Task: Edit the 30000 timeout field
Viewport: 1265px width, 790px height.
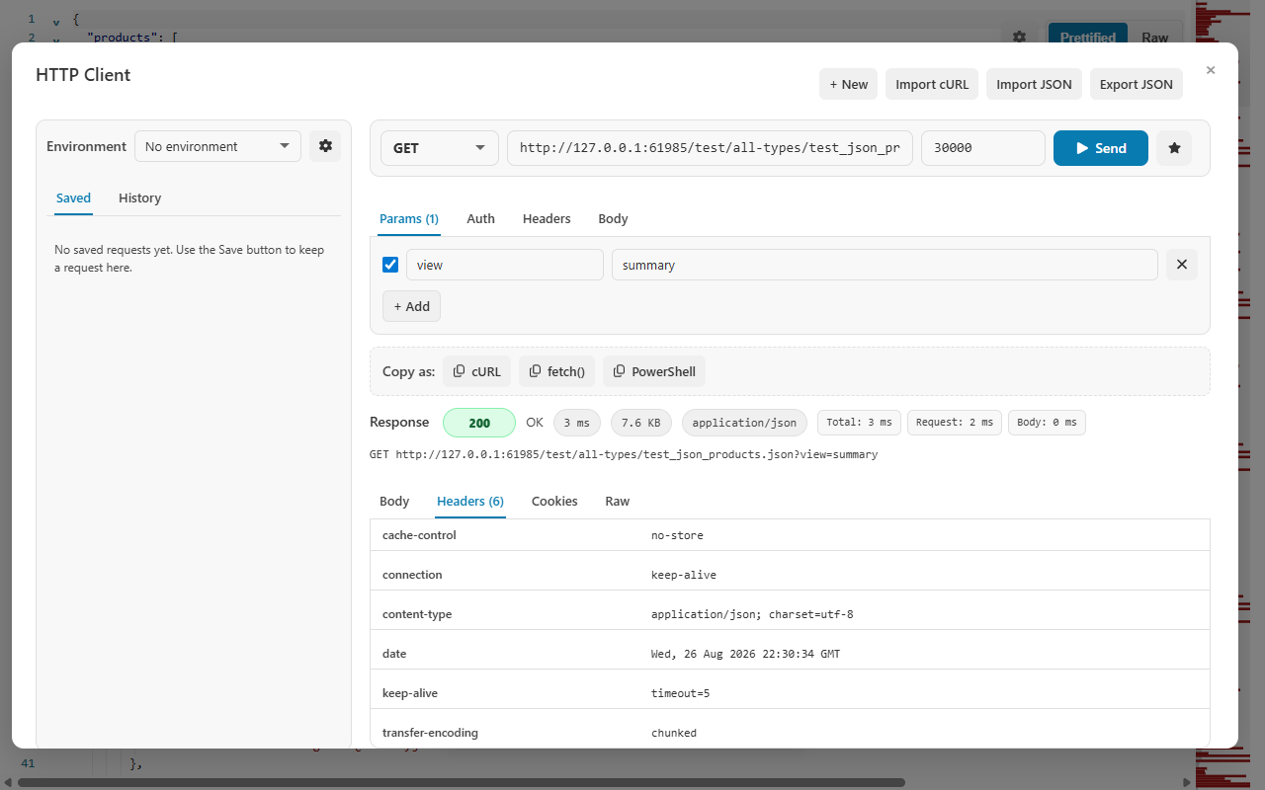Action: (x=983, y=148)
